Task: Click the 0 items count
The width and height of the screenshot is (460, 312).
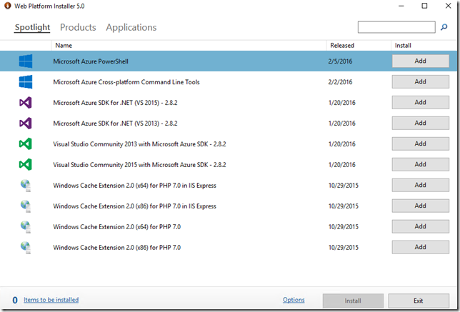Action: point(15,300)
